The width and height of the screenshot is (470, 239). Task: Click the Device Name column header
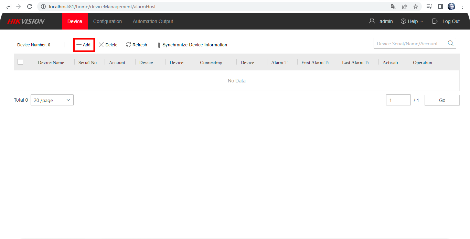[x=51, y=62]
